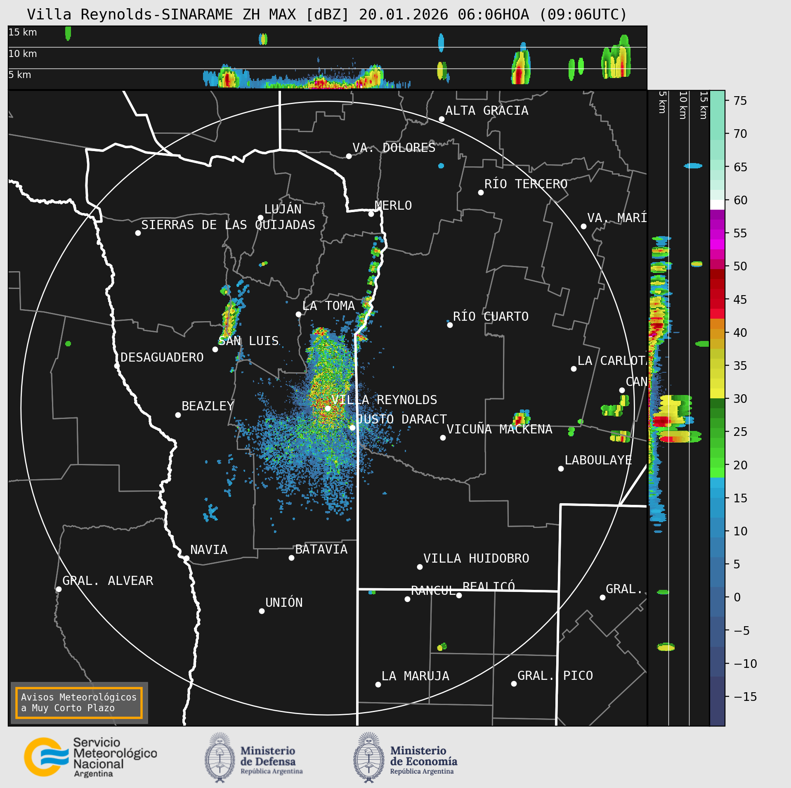Click the VA. DOLORES city label
This screenshot has width=791, height=788.
coord(394,148)
